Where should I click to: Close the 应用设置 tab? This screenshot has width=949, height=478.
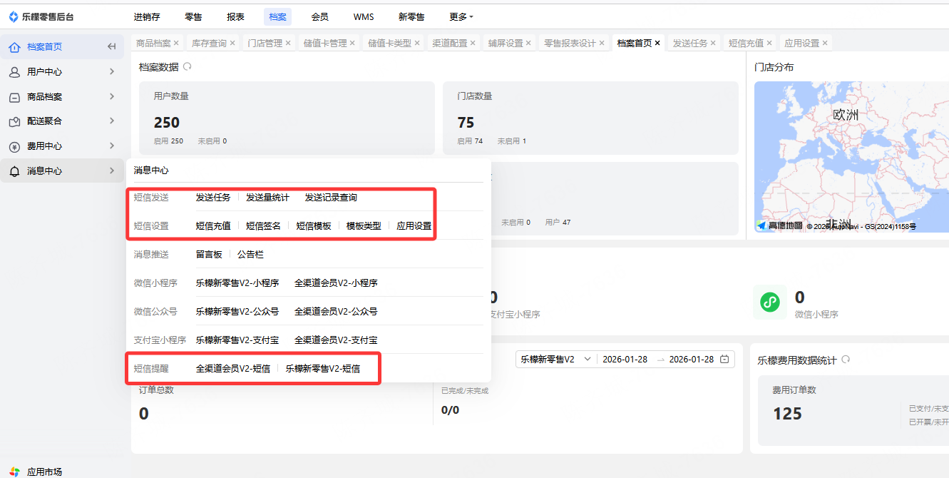click(x=825, y=43)
